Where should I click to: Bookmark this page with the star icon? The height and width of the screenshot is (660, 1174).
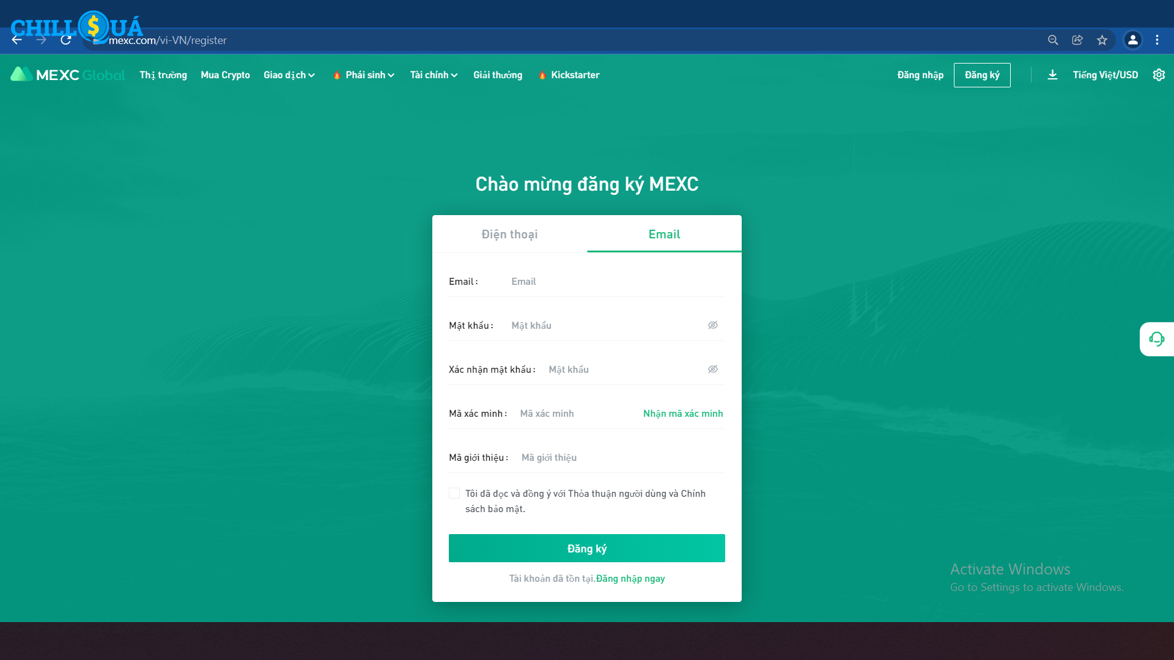(1102, 40)
